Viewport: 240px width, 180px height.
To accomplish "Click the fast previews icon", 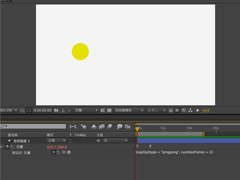I will pyautogui.click(x=177, y=110).
